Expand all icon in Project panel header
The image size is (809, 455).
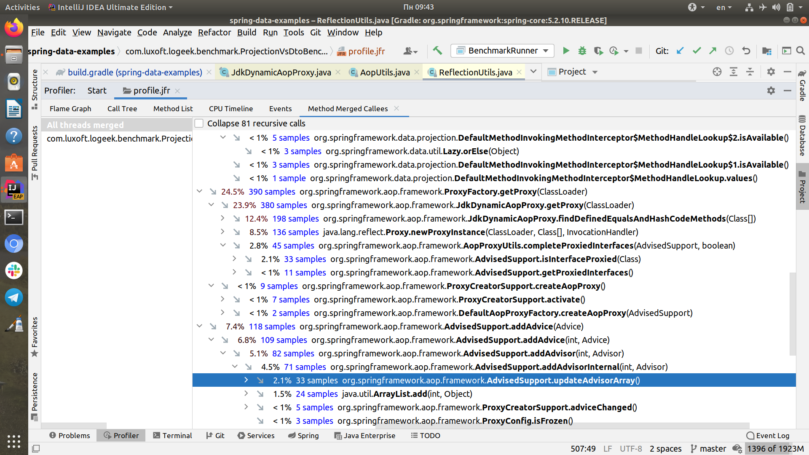[x=733, y=72]
